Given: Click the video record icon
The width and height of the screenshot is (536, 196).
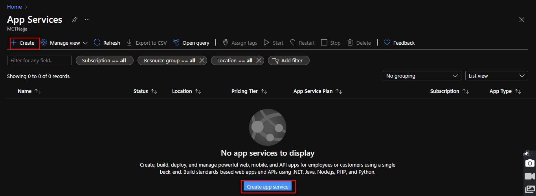Looking at the screenshot, I should pos(530,176).
